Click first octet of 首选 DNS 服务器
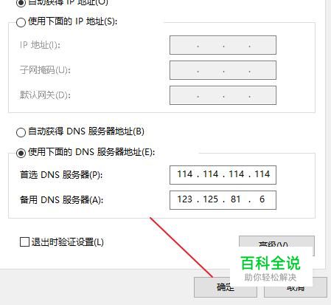 [185, 174]
